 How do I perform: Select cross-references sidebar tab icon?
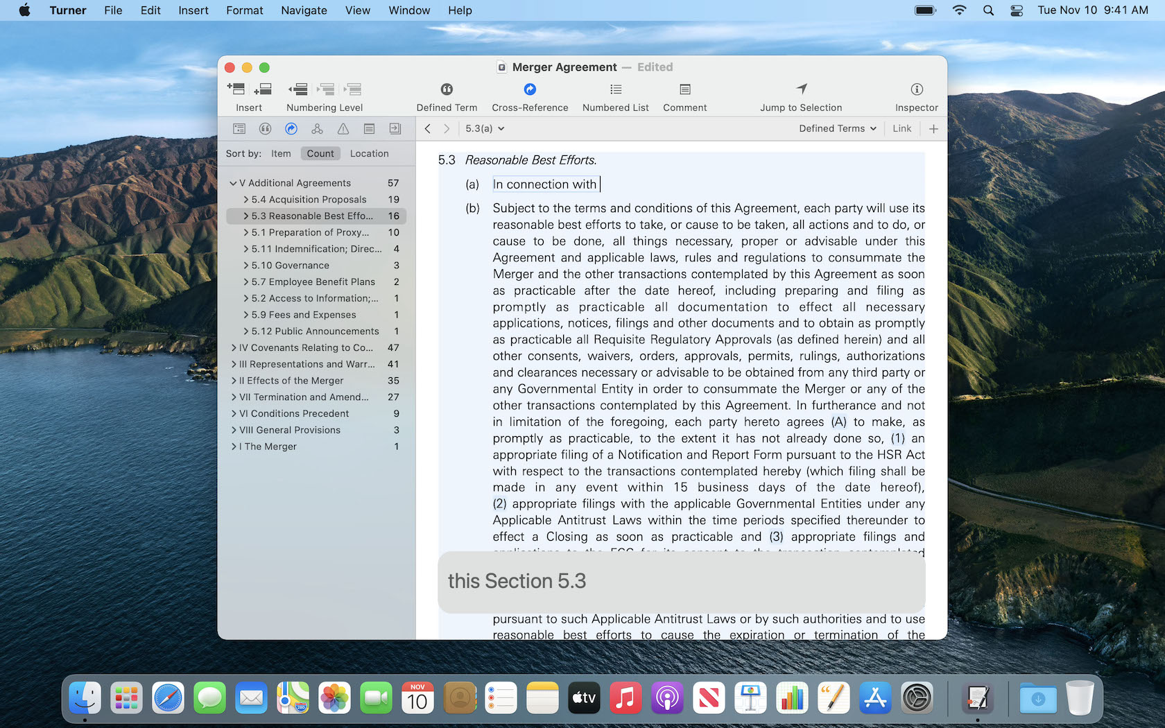point(291,128)
